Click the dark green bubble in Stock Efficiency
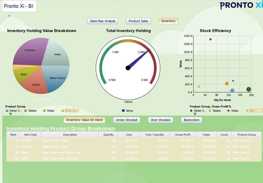Image resolution: width=263 pixels, height=183 pixels. [x=249, y=89]
